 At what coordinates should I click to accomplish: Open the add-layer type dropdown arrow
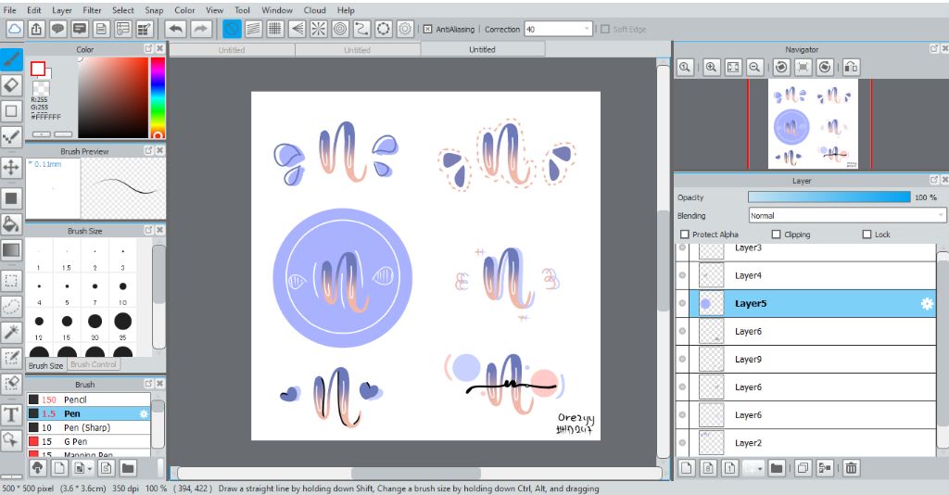759,468
